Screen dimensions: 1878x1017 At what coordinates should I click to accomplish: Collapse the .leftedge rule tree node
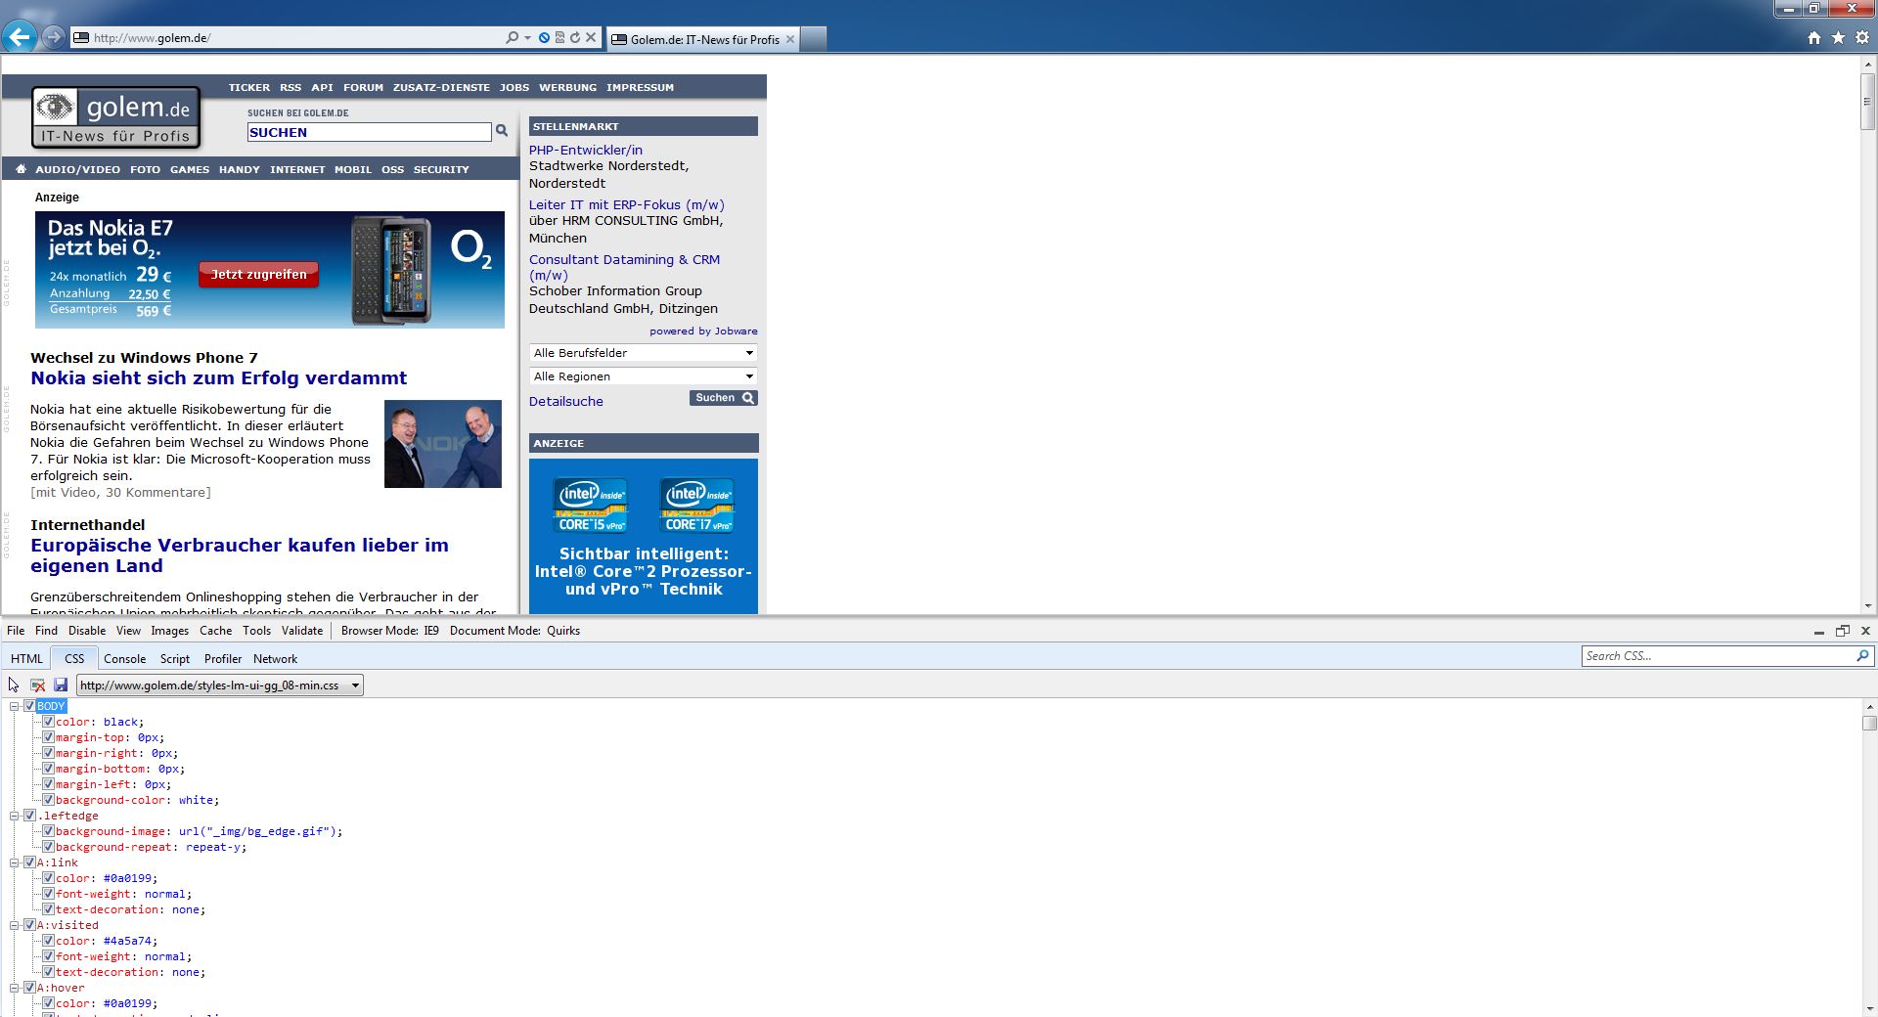tap(15, 816)
